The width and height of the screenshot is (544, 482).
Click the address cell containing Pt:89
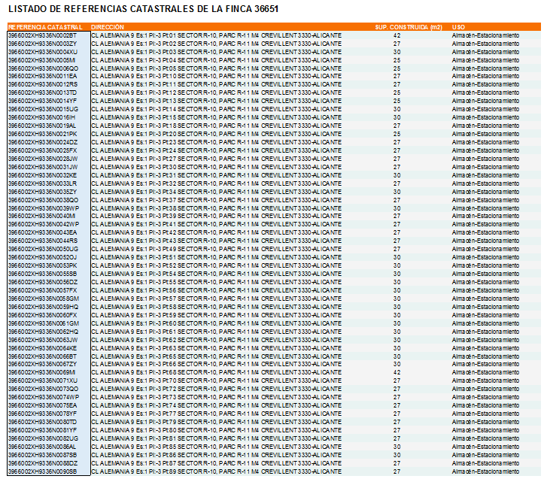(216, 471)
